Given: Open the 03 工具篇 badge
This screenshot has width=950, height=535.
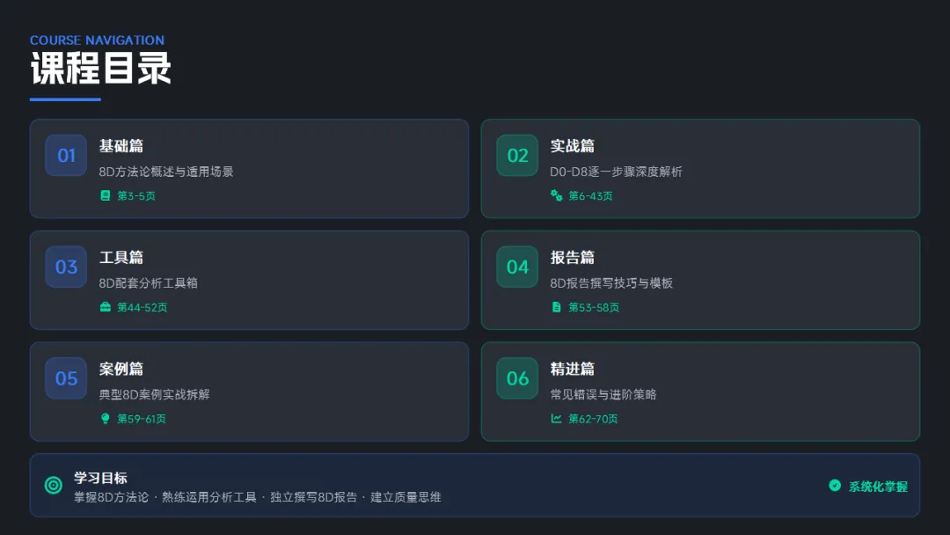Looking at the screenshot, I should tap(66, 267).
